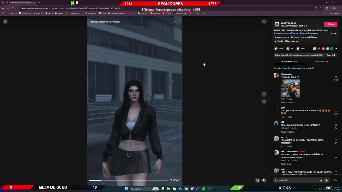Seek along the video progress bar
Viewport: 342px width, 192px height.
(128, 180)
